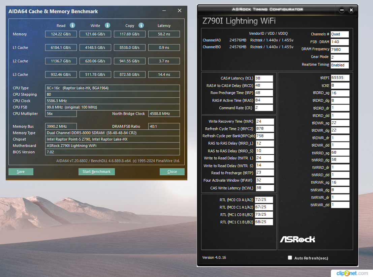Click the Memory Type DDR5-8000 field
The image size is (373, 277).
[112, 133]
